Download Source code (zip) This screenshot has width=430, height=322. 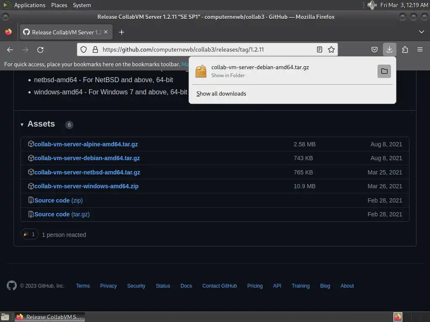pyautogui.click(x=58, y=200)
